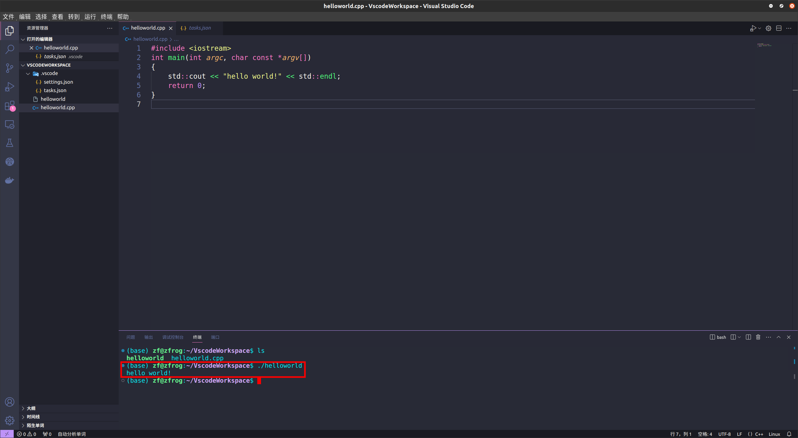Open the Search view in the activity bar
Viewport: 798px width, 438px height.
10,49
